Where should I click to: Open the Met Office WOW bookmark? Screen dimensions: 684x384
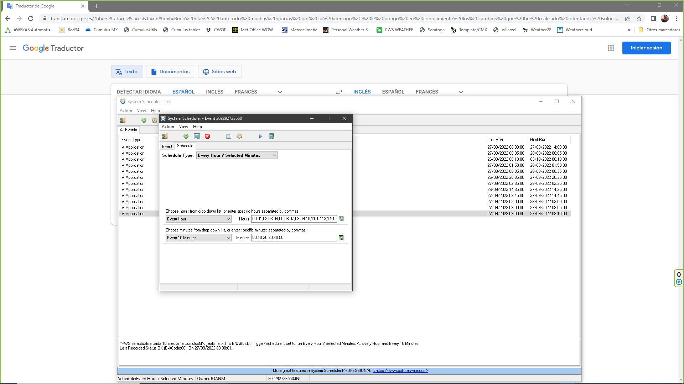254,30
